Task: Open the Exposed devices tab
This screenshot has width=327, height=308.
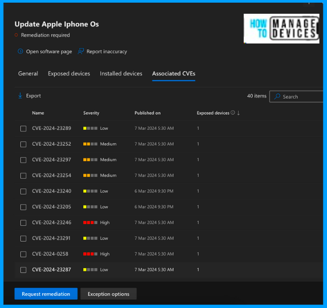Action: pos(69,74)
